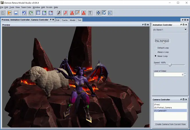Click the Open file icon
This screenshot has height=130, width=190.
9,13
